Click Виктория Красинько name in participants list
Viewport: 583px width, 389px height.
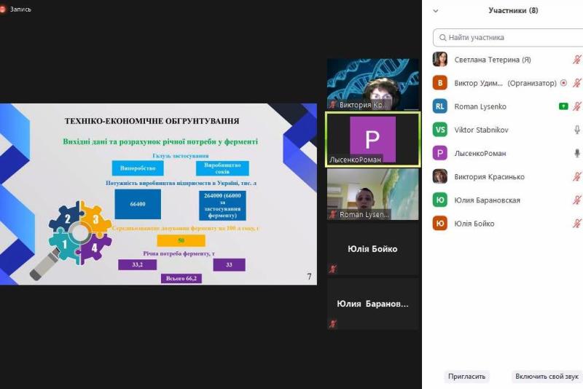point(489,177)
